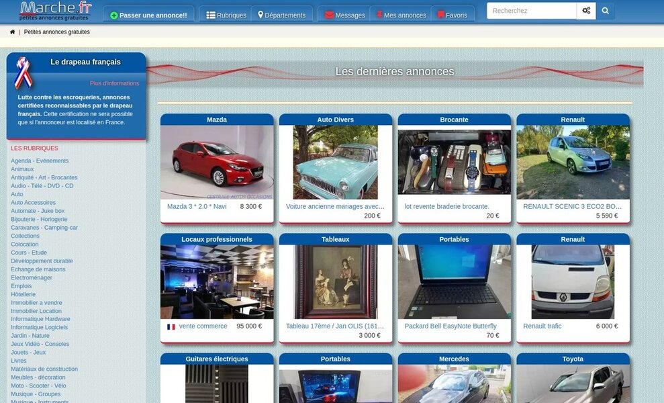664x403 pixels.
Task: Click the French flag icon on vente commerce
Action: tap(171, 326)
